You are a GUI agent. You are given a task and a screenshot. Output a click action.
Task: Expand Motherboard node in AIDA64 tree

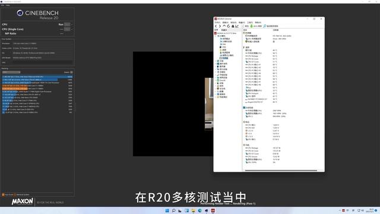coord(215,61)
